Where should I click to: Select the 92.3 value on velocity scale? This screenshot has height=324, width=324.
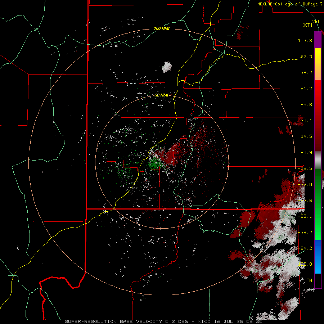tap(306, 57)
